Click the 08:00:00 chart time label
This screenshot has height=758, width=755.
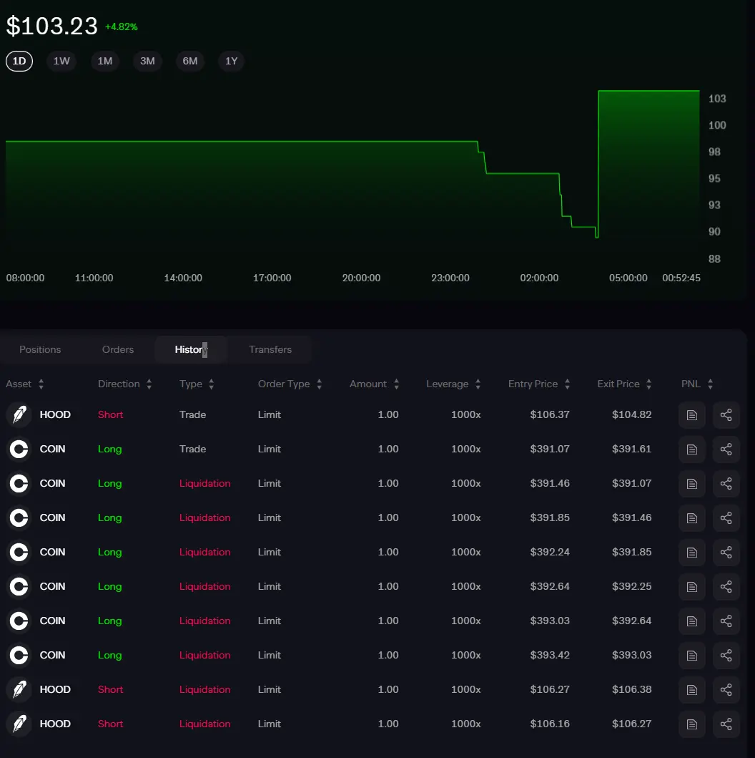click(x=25, y=278)
